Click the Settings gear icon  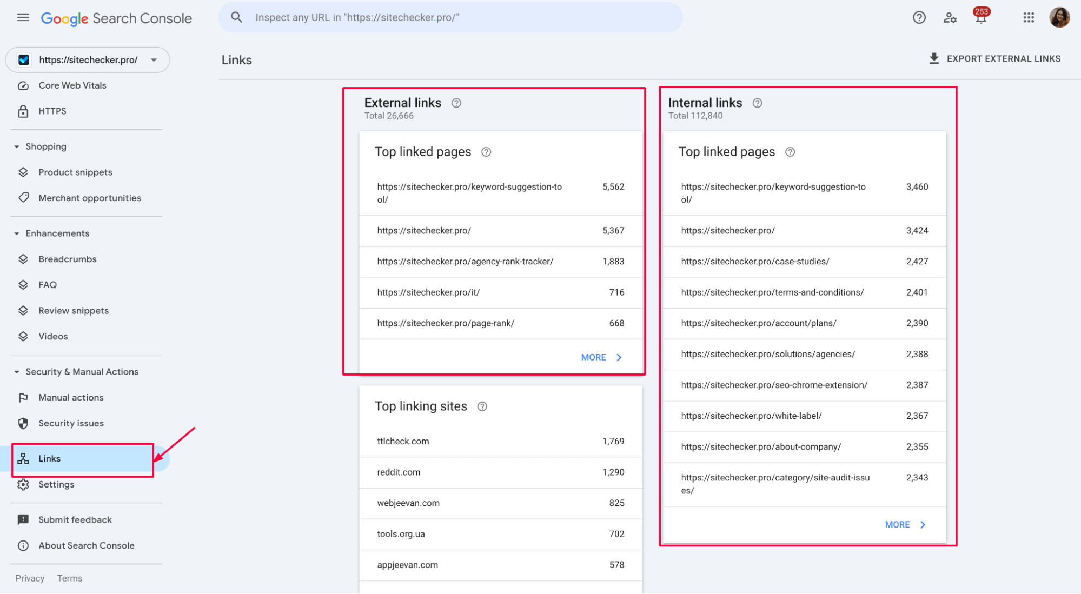point(23,485)
